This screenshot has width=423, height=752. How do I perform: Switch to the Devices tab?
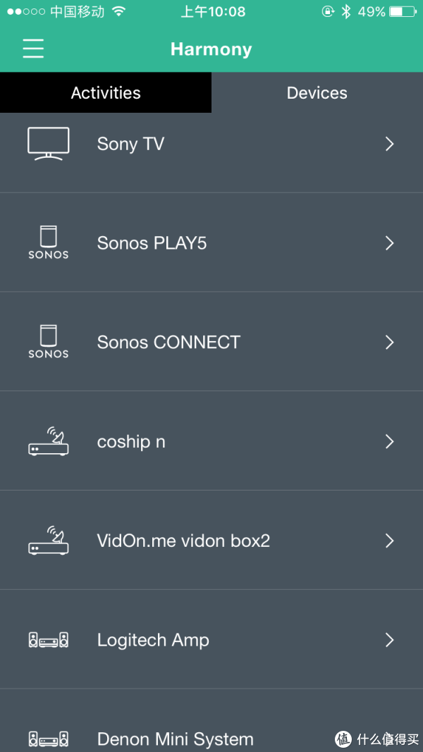coord(317,93)
